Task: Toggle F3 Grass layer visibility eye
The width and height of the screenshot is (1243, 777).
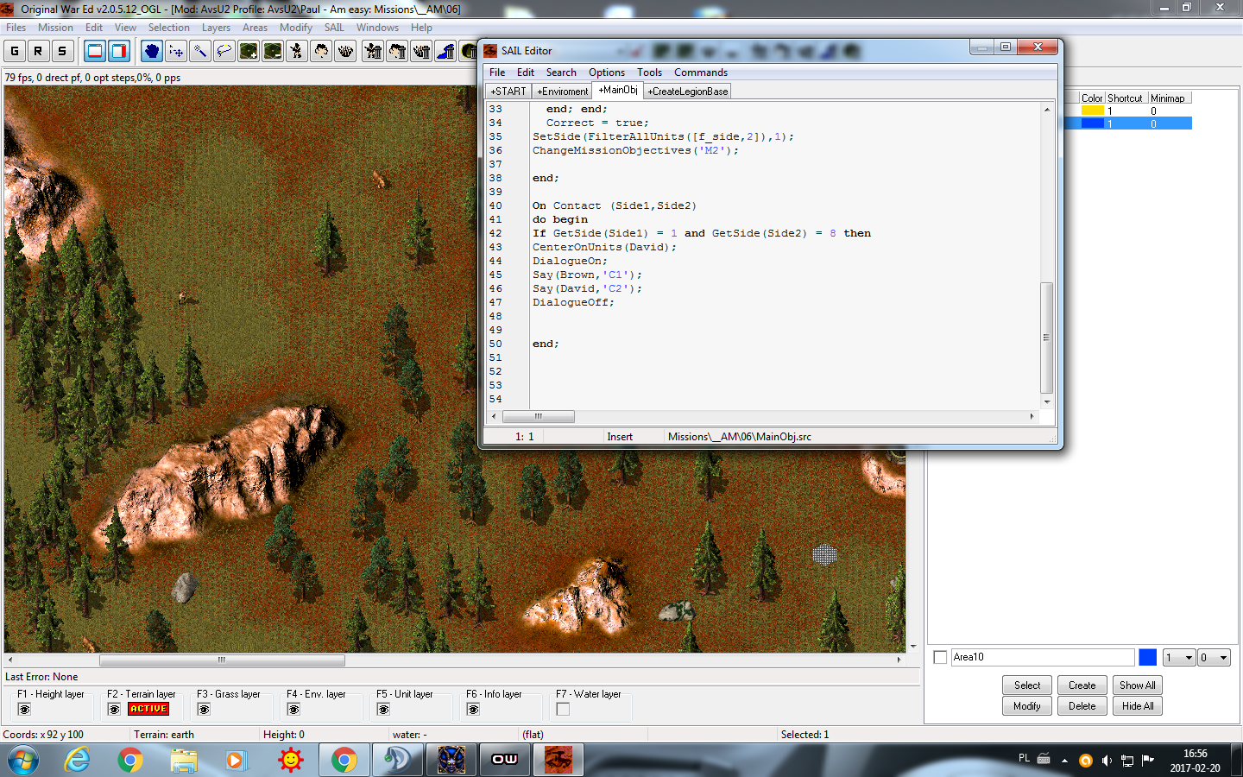Action: [204, 710]
